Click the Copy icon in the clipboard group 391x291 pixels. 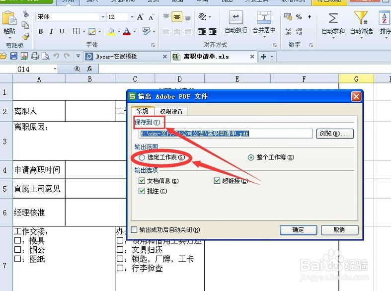pyautogui.click(x=25, y=25)
